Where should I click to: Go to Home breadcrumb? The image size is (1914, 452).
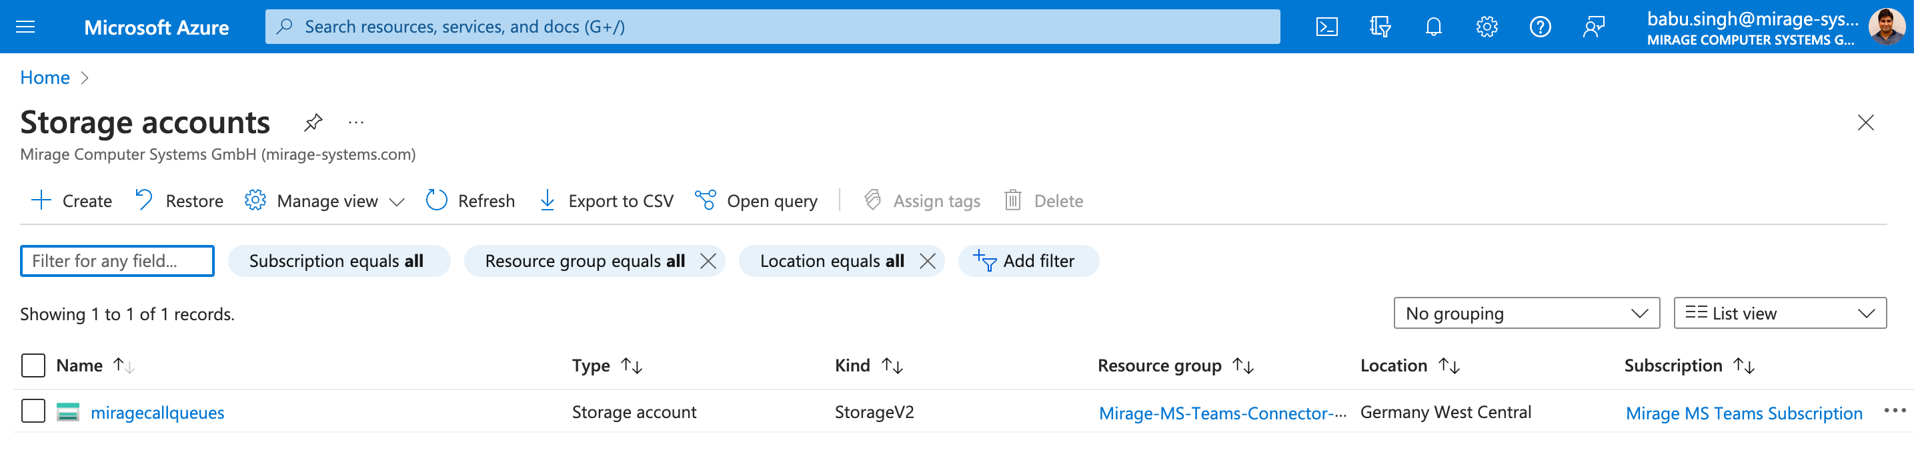point(45,77)
